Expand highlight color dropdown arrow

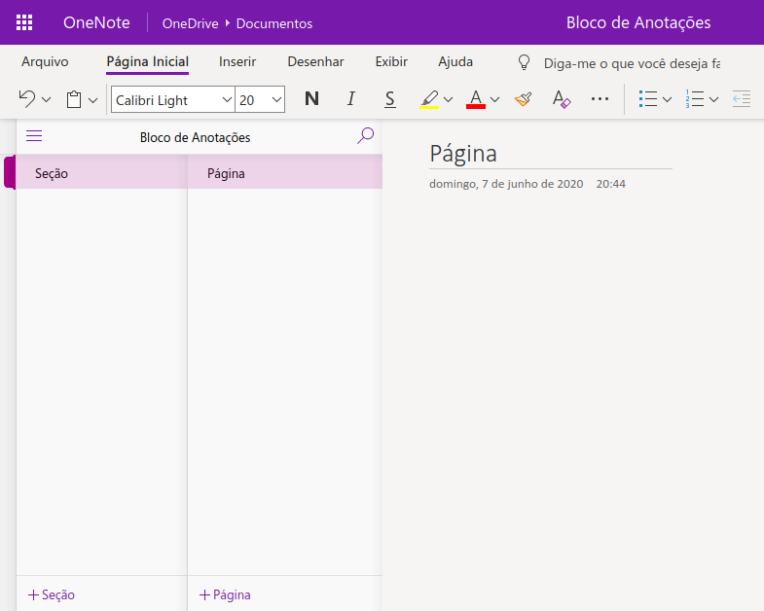[x=449, y=100]
